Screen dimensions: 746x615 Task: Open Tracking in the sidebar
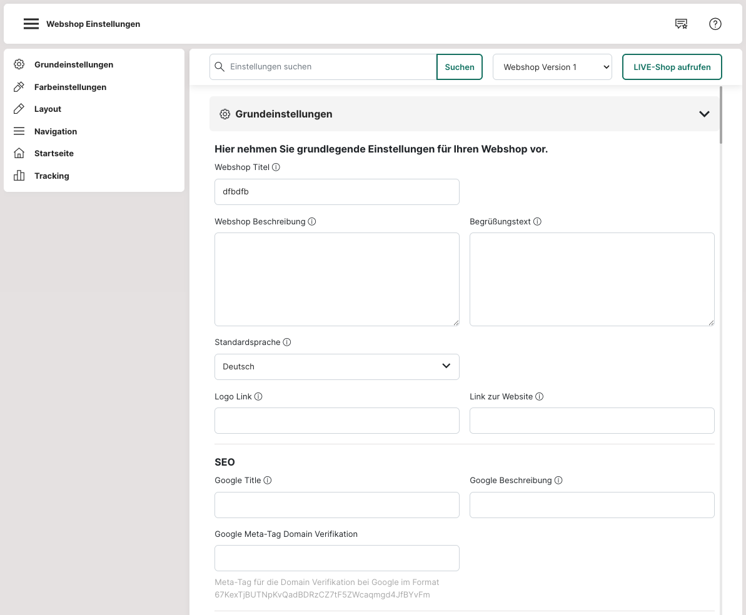pos(51,176)
